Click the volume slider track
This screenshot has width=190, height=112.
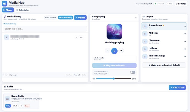(x=113, y=79)
